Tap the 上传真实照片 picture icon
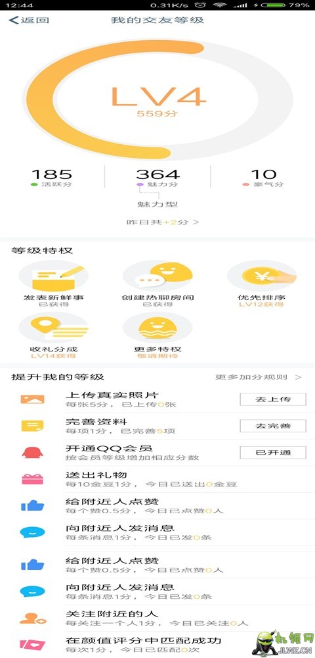The height and width of the screenshot is (658, 315). coord(32,399)
